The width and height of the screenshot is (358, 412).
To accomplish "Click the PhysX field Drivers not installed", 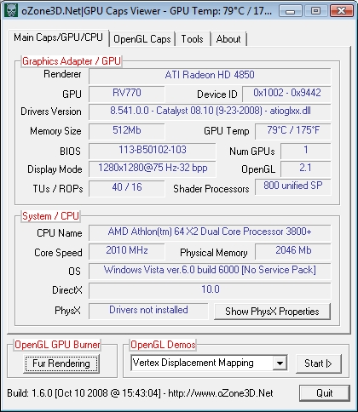I will [x=148, y=311].
